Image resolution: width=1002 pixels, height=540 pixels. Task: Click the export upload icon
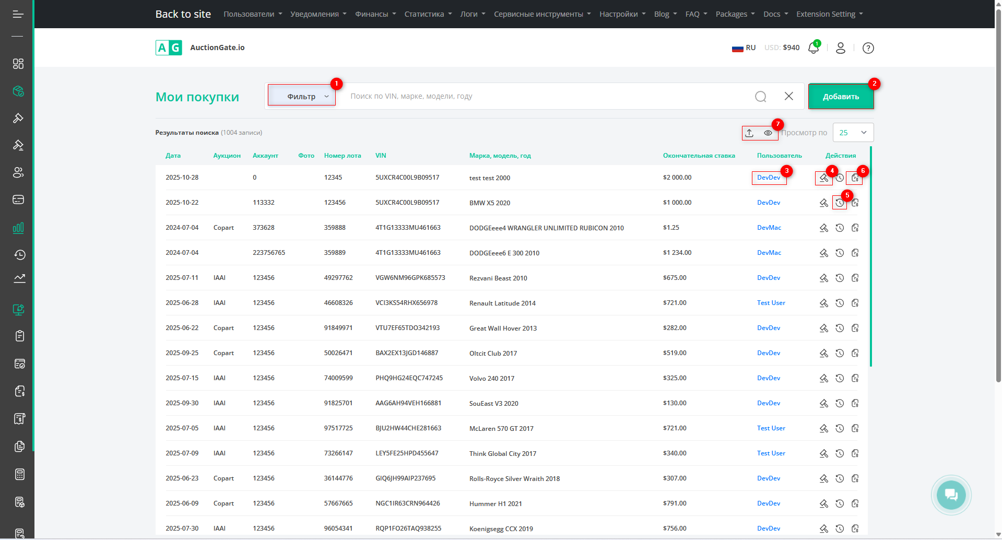pyautogui.click(x=749, y=133)
